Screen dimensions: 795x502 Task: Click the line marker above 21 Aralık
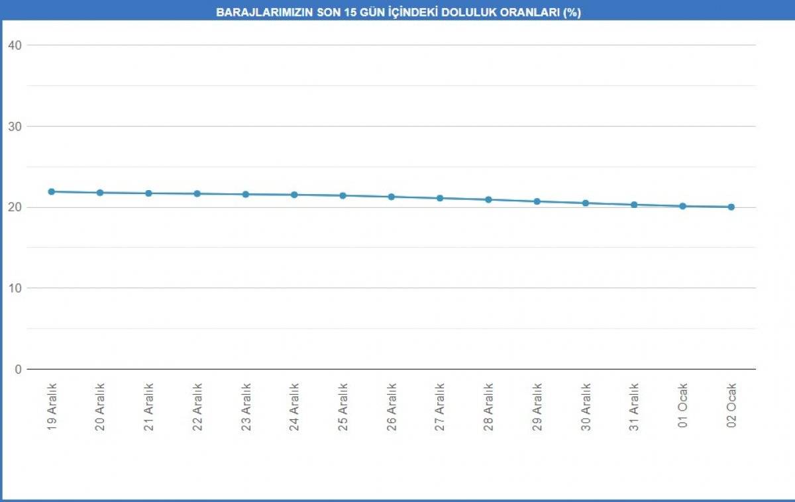pyautogui.click(x=148, y=193)
